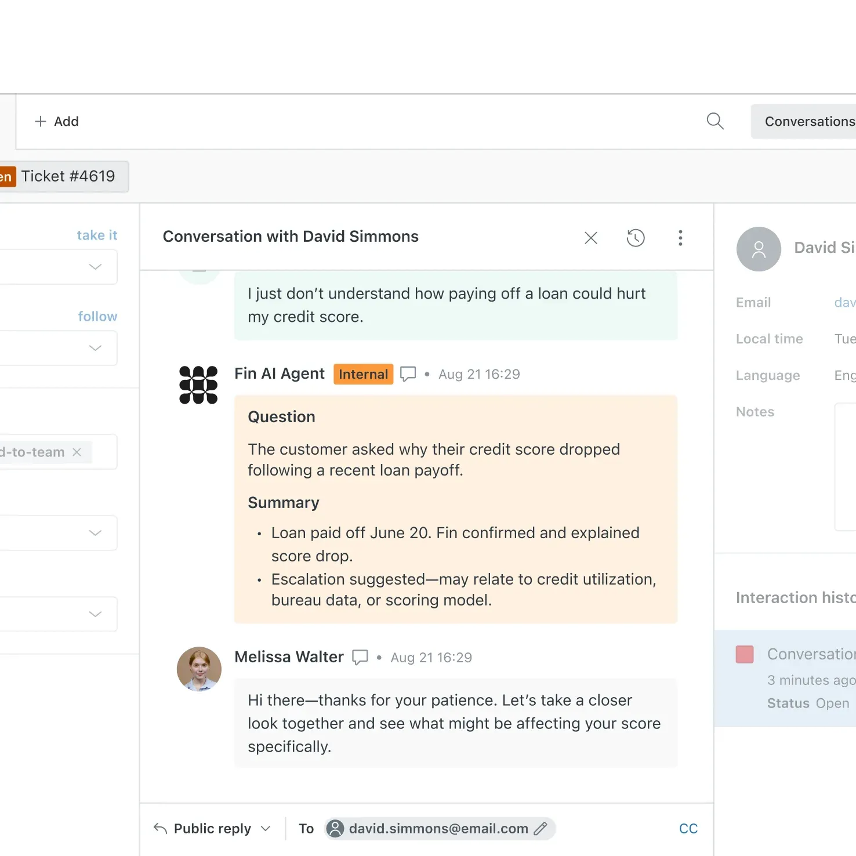Click inside the Notes text box
The image size is (856, 856).
click(845, 467)
